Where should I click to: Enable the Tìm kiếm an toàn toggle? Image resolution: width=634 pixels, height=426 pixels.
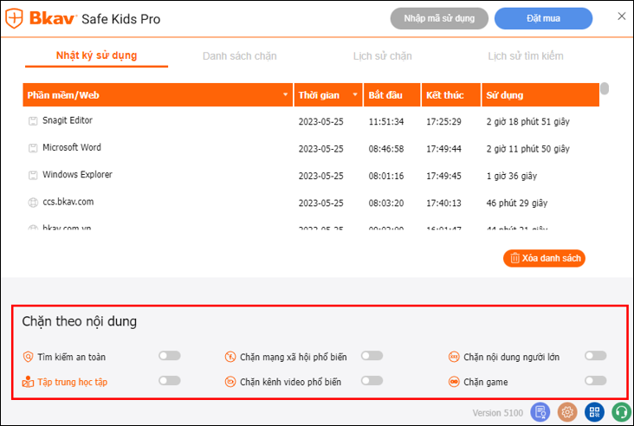click(x=170, y=356)
